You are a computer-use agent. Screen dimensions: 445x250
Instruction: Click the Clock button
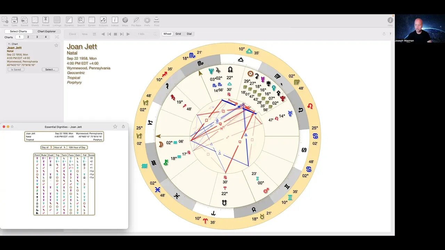pos(72,34)
